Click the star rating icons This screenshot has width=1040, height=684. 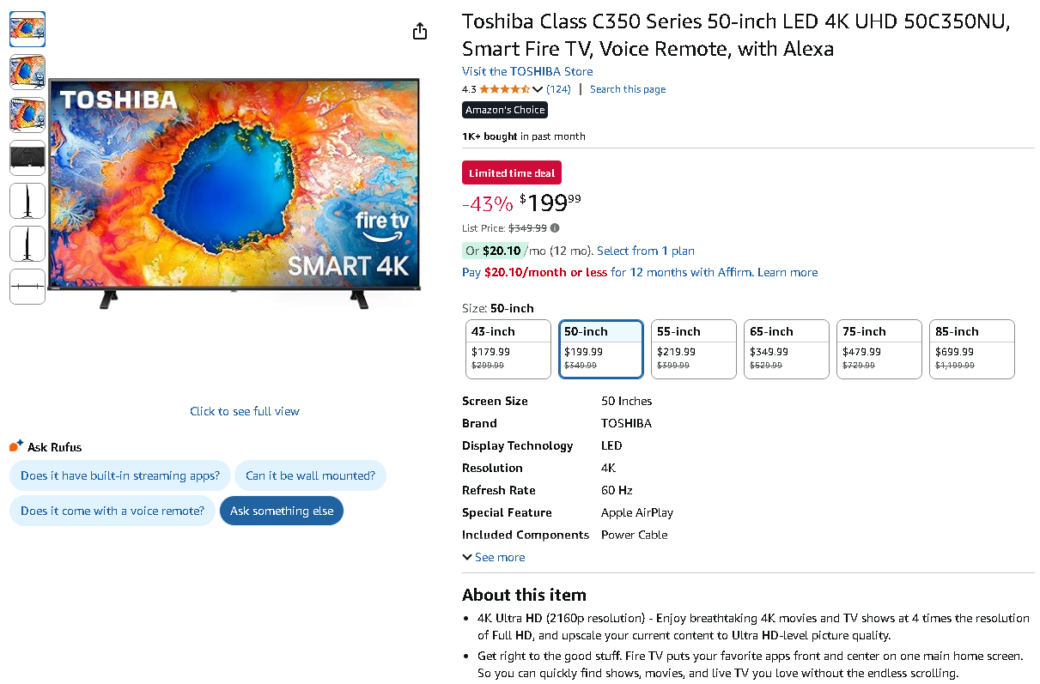(504, 89)
